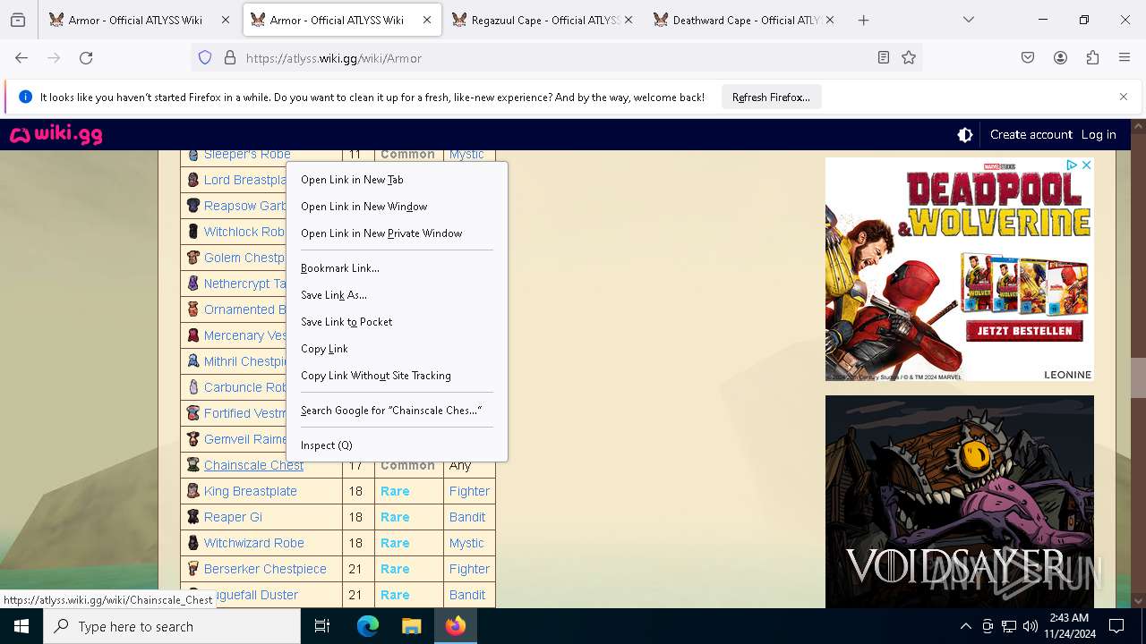Click the Firefox View icon
This screenshot has height=644, width=1146.
(18, 20)
